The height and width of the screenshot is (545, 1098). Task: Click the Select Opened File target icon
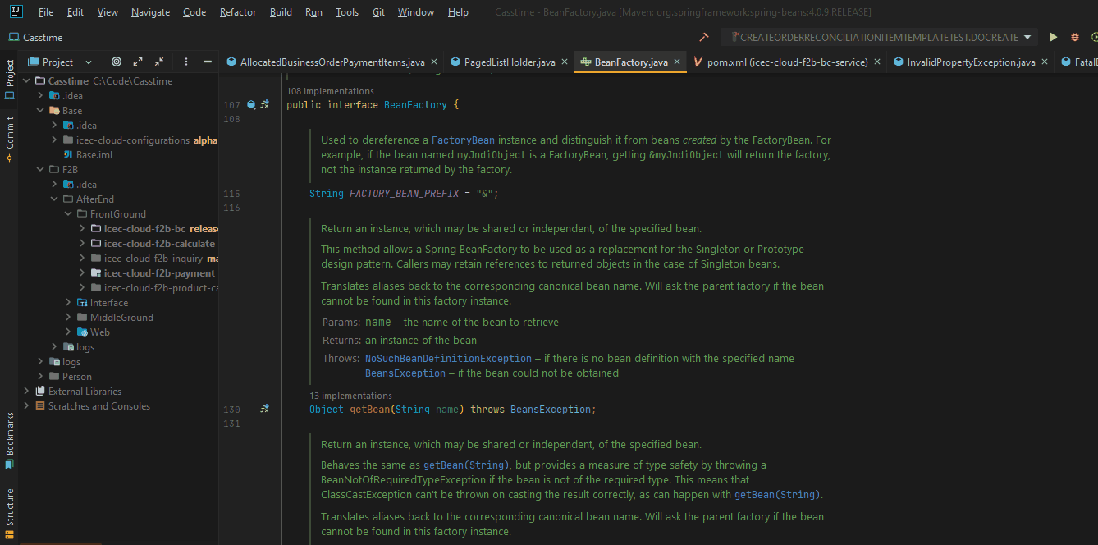(x=117, y=61)
